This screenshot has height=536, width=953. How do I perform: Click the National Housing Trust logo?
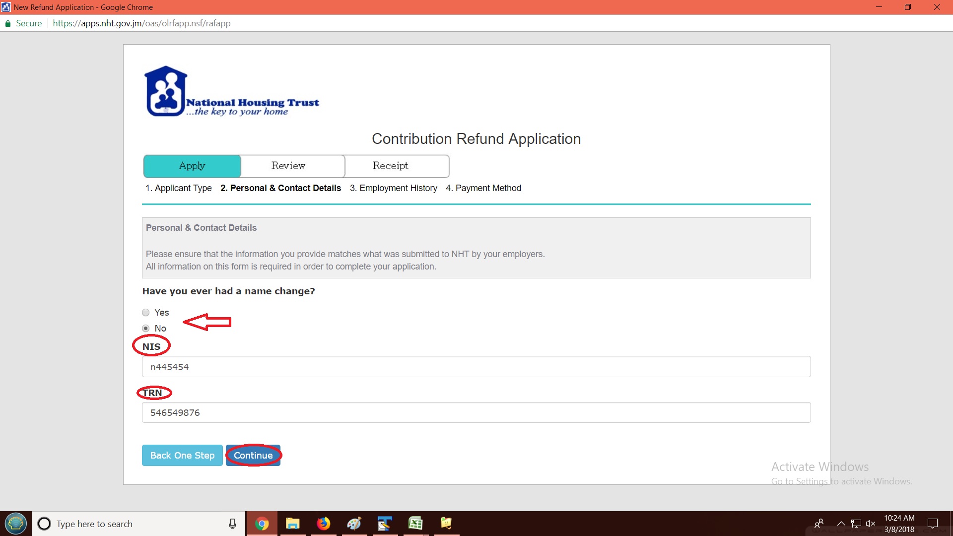231,92
